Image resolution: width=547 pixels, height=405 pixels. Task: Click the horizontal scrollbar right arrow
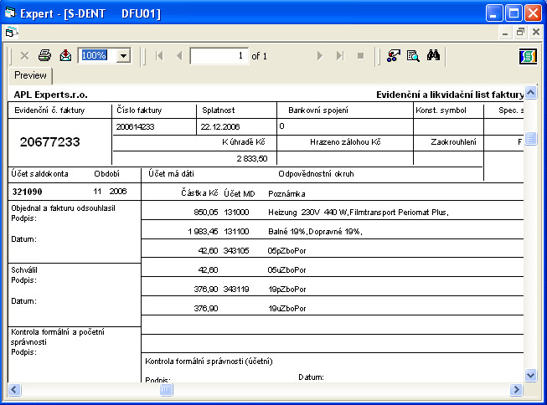(x=516, y=389)
